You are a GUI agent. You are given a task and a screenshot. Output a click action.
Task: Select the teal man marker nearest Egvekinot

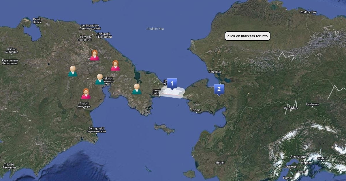(x=100, y=79)
